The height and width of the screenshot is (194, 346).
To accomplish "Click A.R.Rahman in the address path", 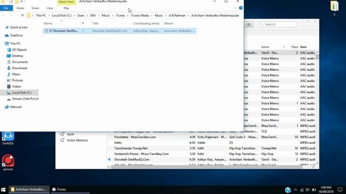I will (177, 16).
